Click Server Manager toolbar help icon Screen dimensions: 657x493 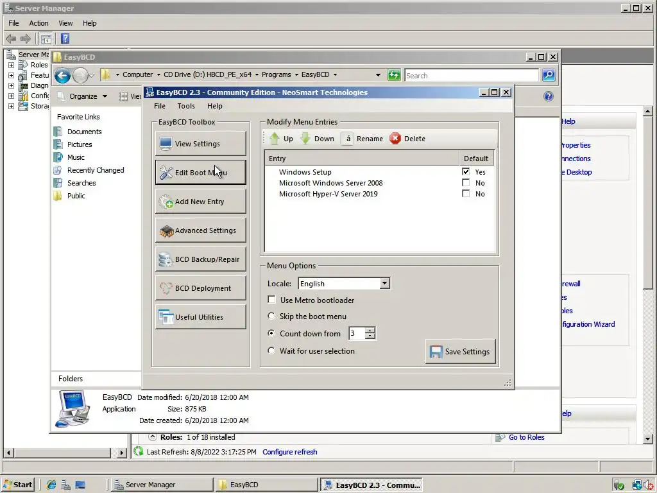coord(65,39)
